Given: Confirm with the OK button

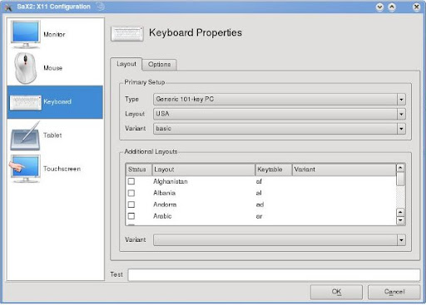Looking at the screenshot, I should point(336,292).
